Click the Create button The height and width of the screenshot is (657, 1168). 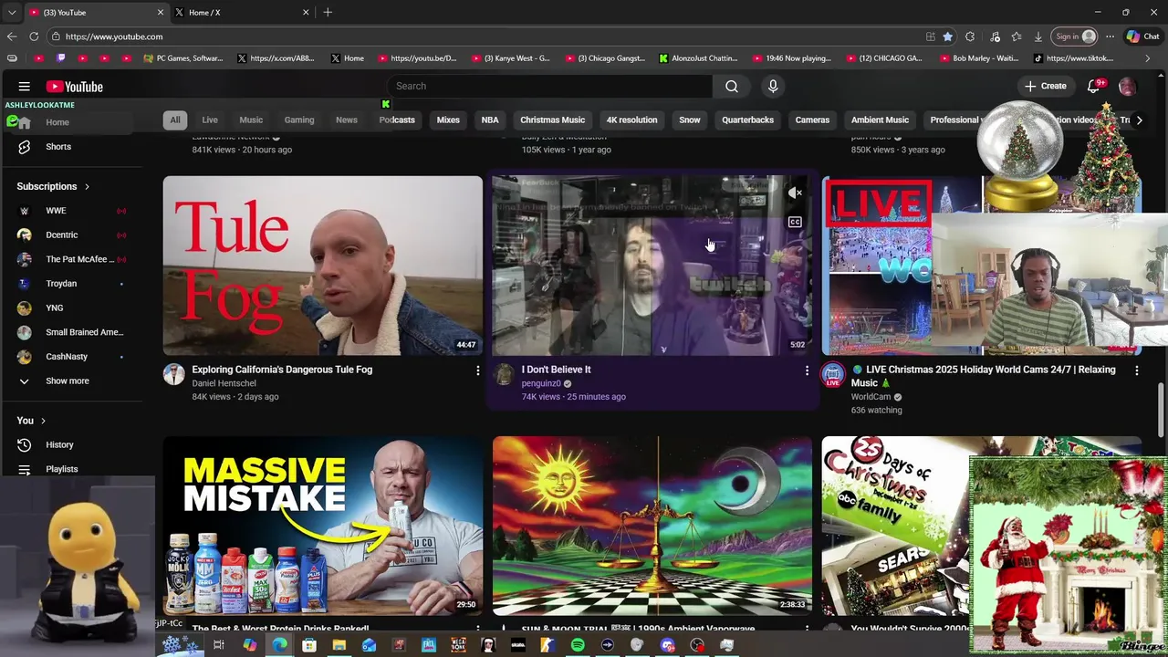[x=1046, y=86]
